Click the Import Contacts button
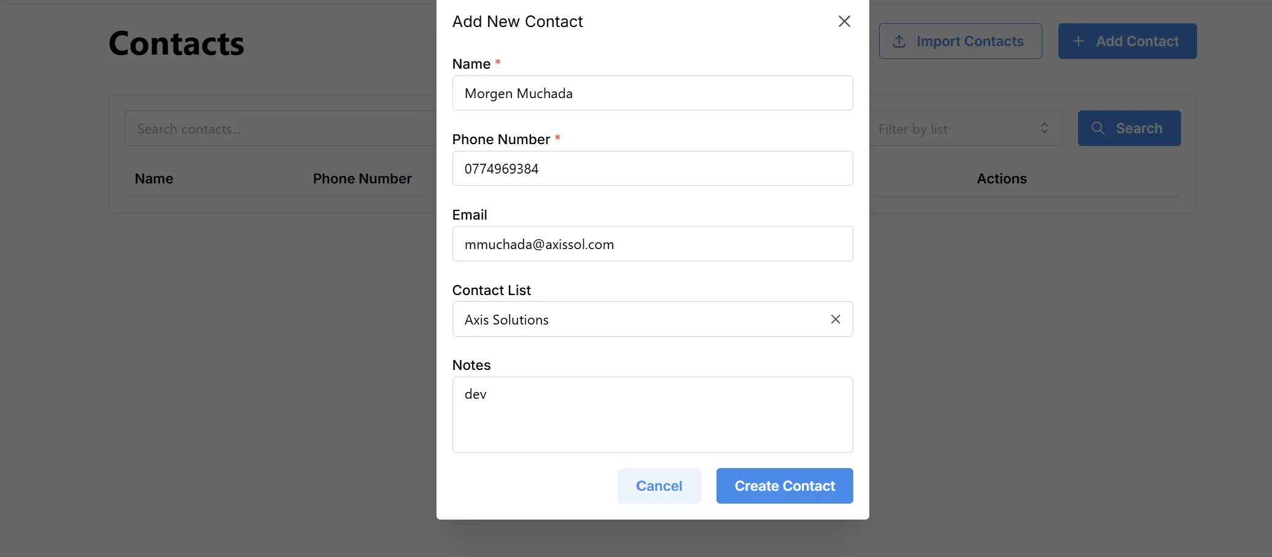Viewport: 1272px width, 557px height. pos(960,40)
